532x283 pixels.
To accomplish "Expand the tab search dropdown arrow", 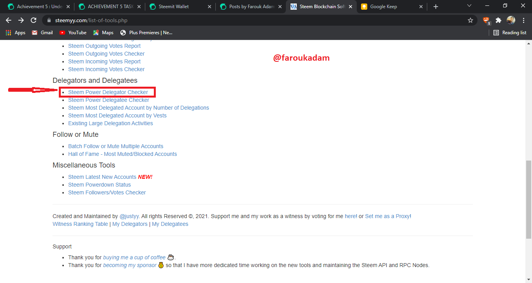I will [x=469, y=6].
